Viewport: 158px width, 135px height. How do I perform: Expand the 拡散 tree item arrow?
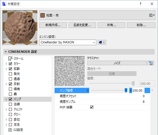6,69
